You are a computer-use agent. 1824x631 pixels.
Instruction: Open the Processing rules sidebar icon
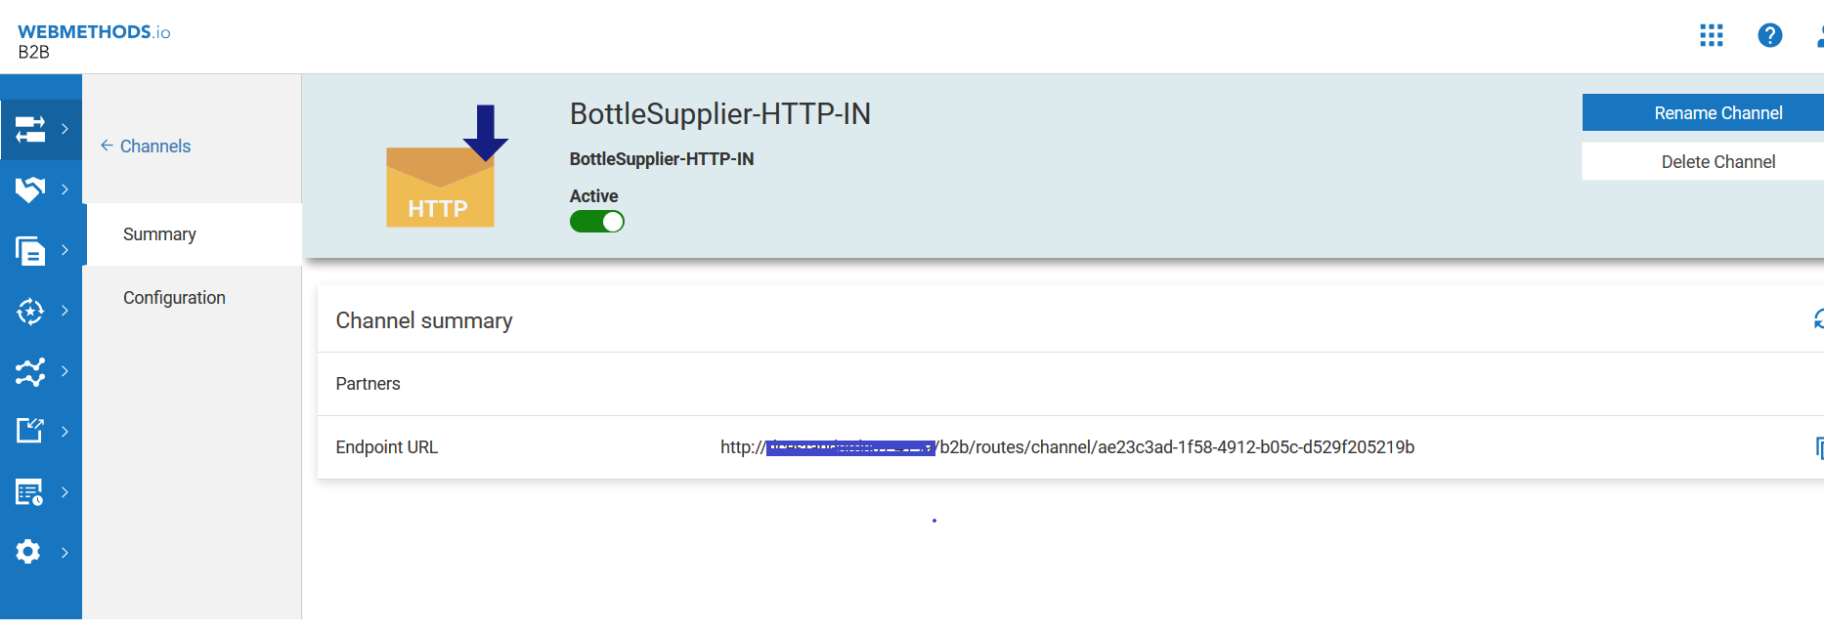point(30,312)
